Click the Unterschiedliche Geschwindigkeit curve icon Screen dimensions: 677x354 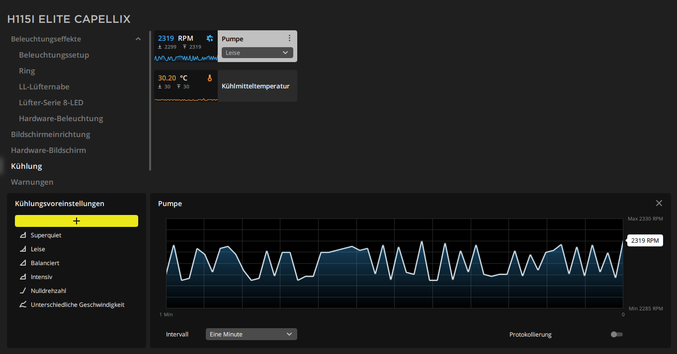23,305
